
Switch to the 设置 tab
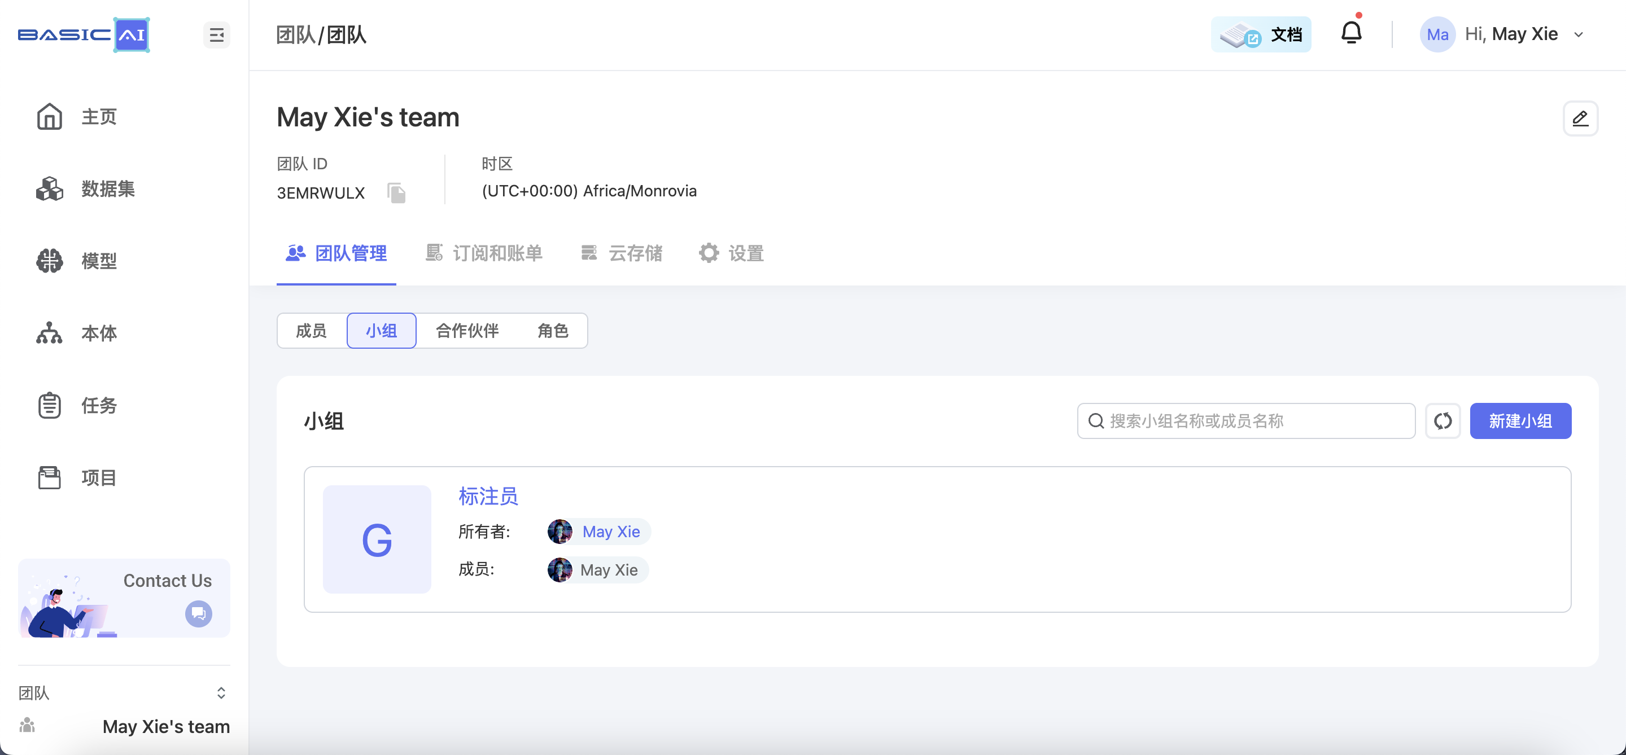pyautogui.click(x=731, y=253)
